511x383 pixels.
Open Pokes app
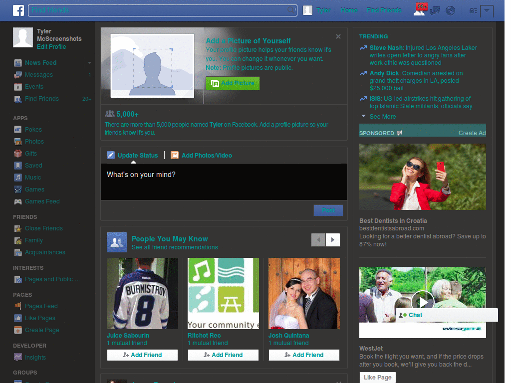pos(33,130)
